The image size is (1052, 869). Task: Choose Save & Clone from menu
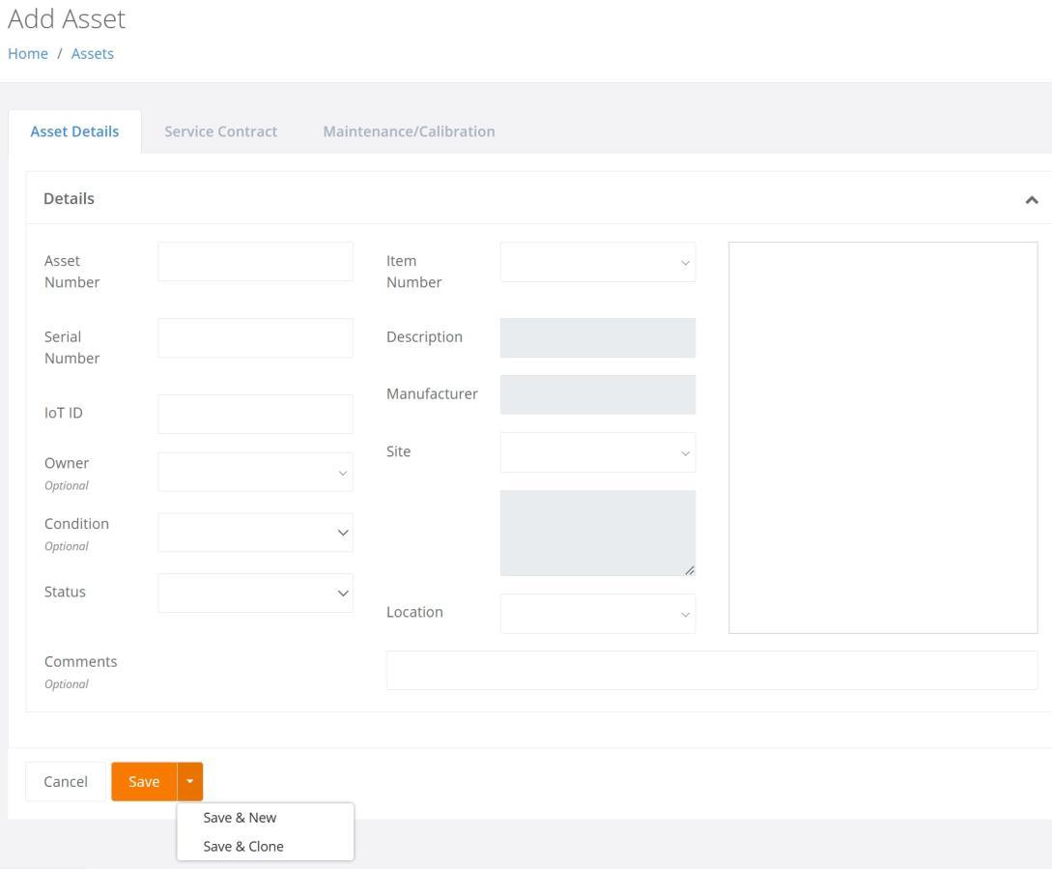pos(242,846)
